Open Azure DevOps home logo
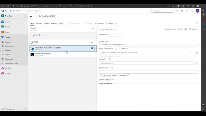 (3, 11)
